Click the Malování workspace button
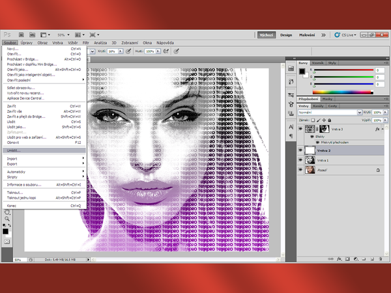The image size is (391, 293). [307, 35]
